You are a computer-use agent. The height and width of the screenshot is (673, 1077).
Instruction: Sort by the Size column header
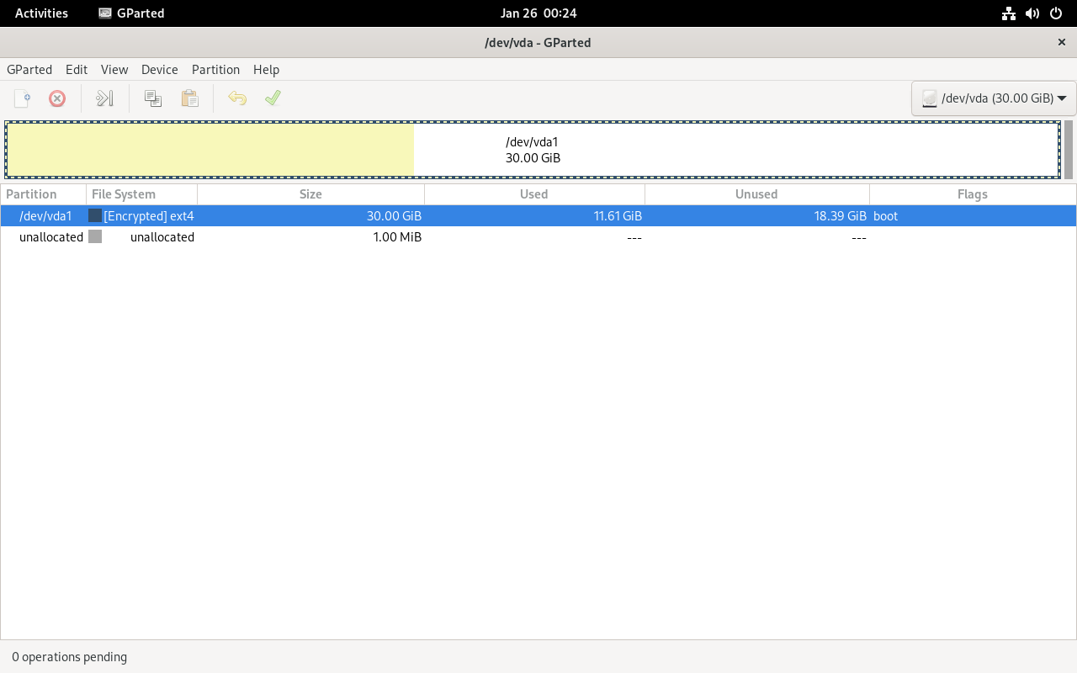point(310,194)
